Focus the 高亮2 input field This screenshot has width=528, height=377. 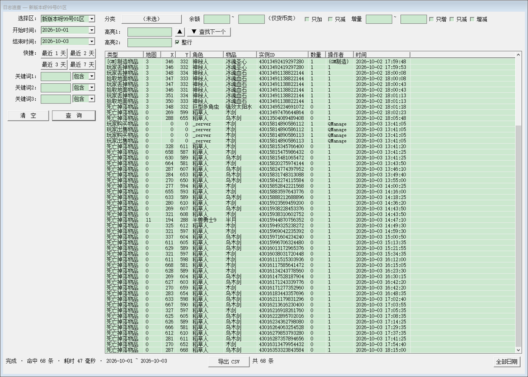click(150, 43)
